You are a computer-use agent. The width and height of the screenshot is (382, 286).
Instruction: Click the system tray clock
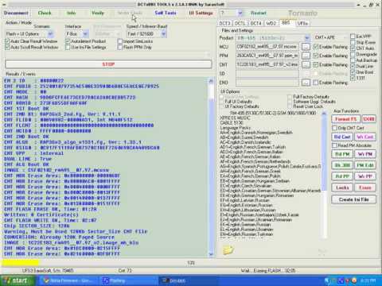point(368,280)
